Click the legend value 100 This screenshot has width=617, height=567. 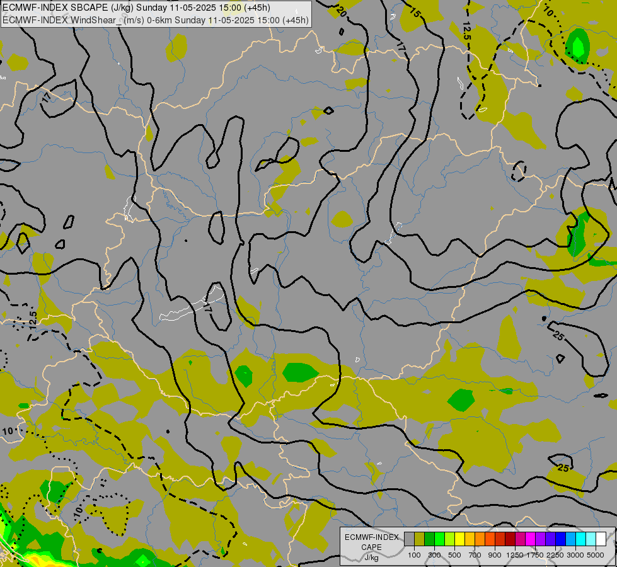414,555
